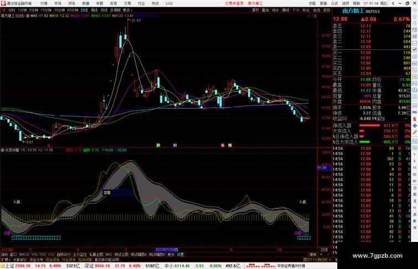This screenshot has width=418, height=269.
Task: Click the 叠加 button above chart
Action: click(x=265, y=10)
